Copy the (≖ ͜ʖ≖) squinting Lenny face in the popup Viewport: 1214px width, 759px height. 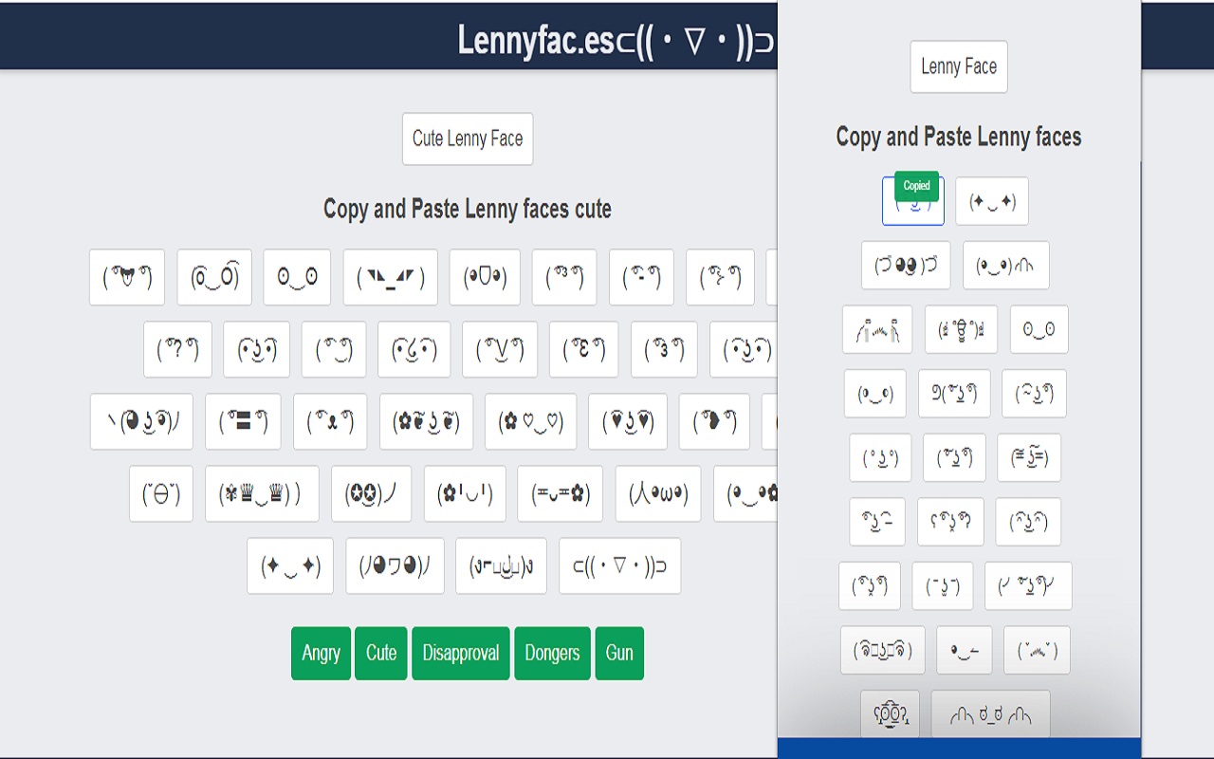pos(1029,458)
